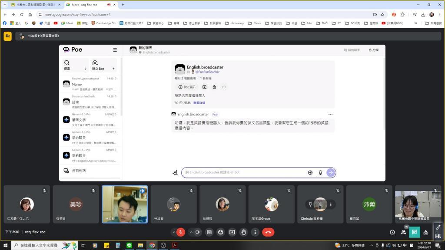Screen dimensions: 445x250
Task: Unmute the microphone in Meet
Action: (180, 232)
